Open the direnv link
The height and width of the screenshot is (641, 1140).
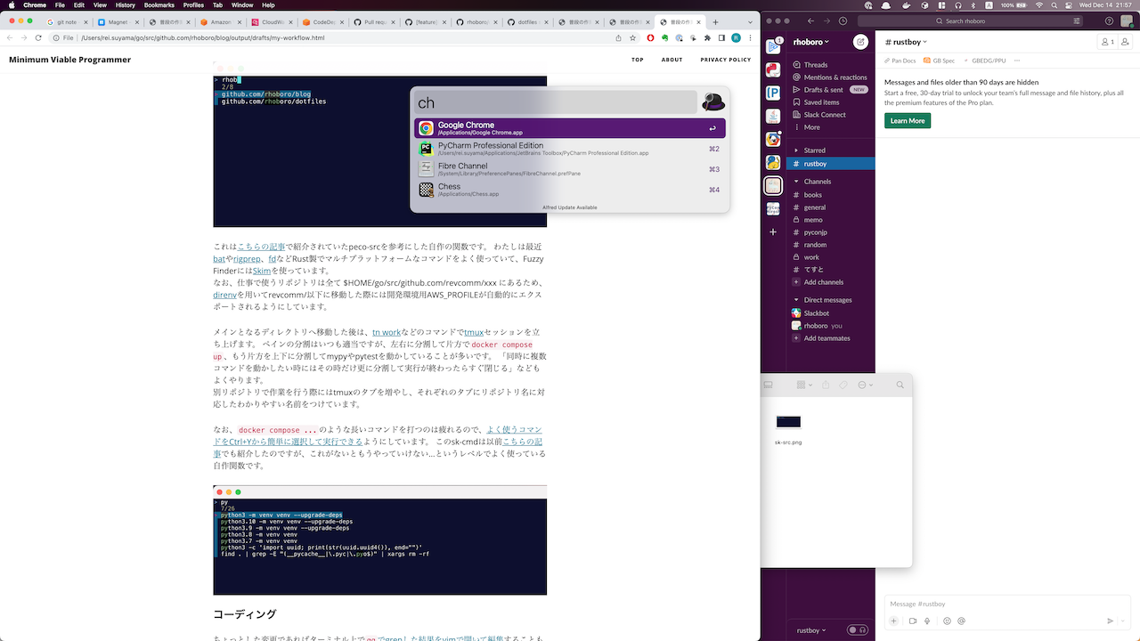tap(224, 295)
